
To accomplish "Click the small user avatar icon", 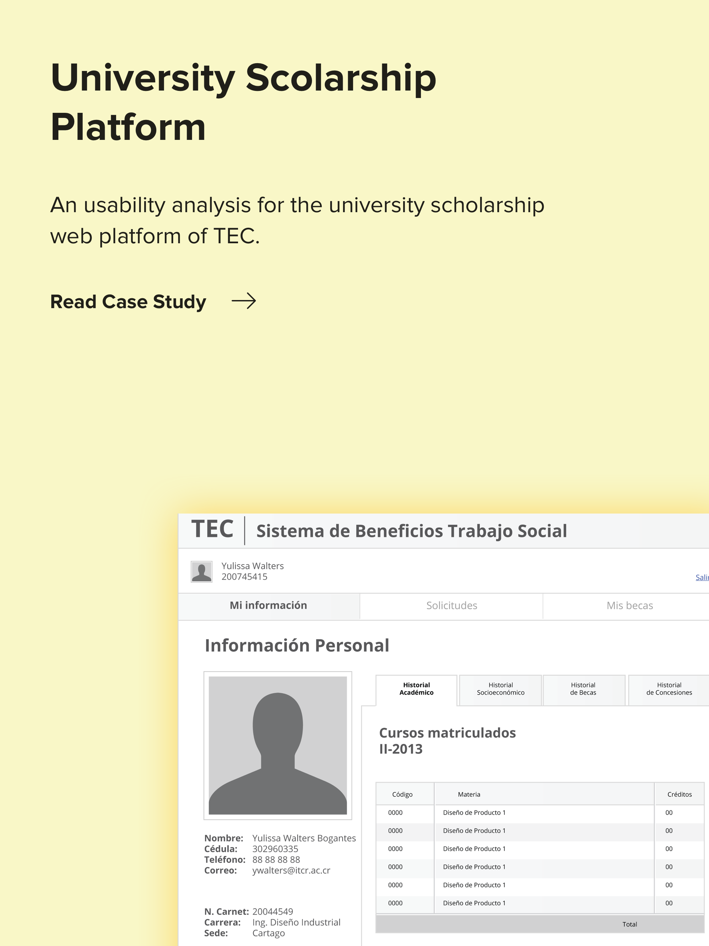I will [x=201, y=572].
